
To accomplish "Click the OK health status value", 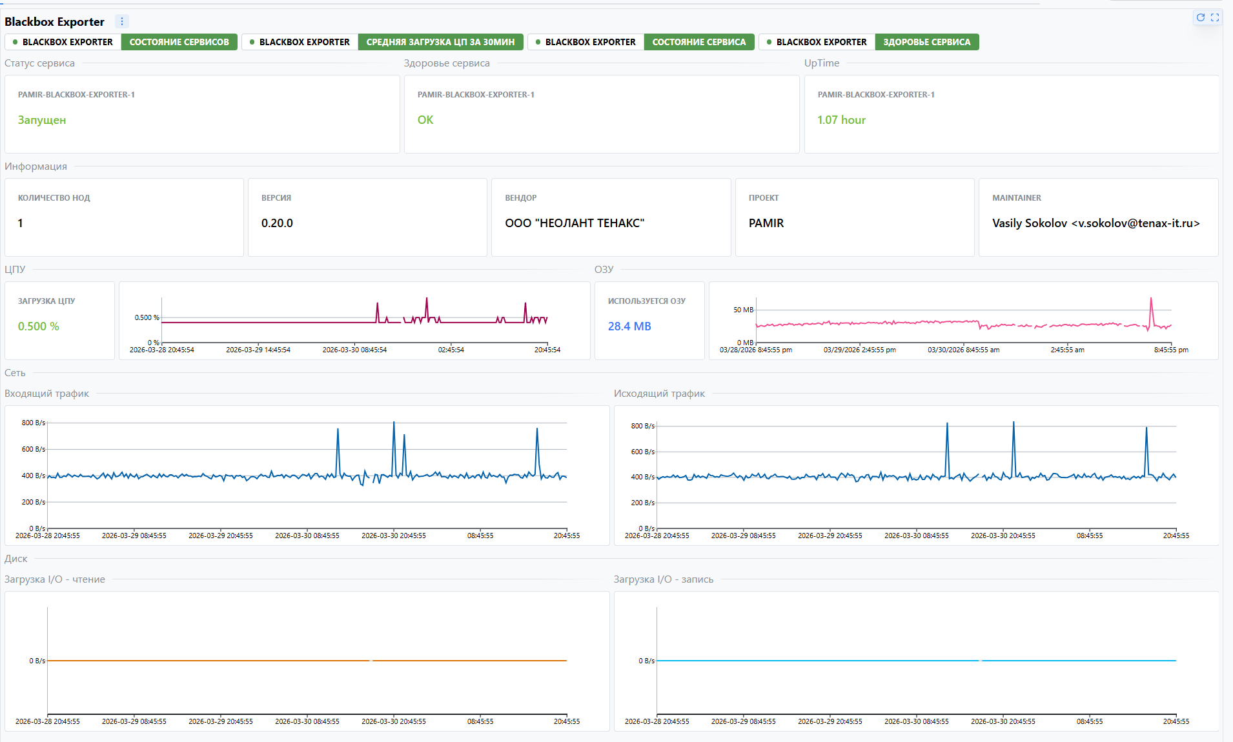I will point(425,120).
